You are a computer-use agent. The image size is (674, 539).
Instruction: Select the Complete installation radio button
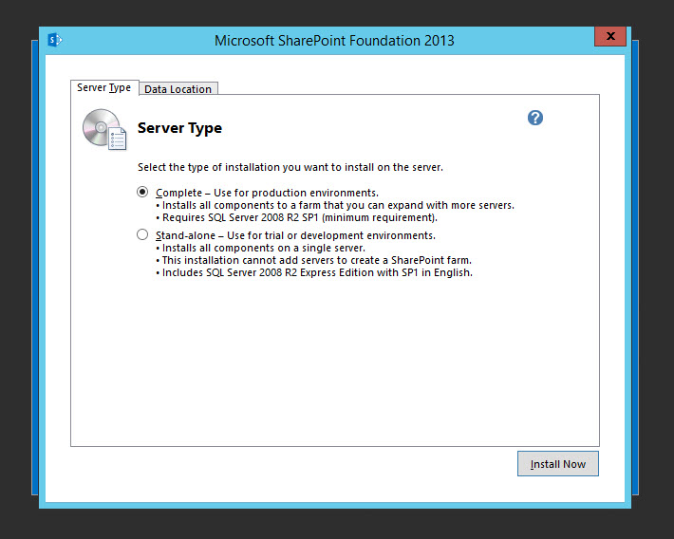point(142,192)
